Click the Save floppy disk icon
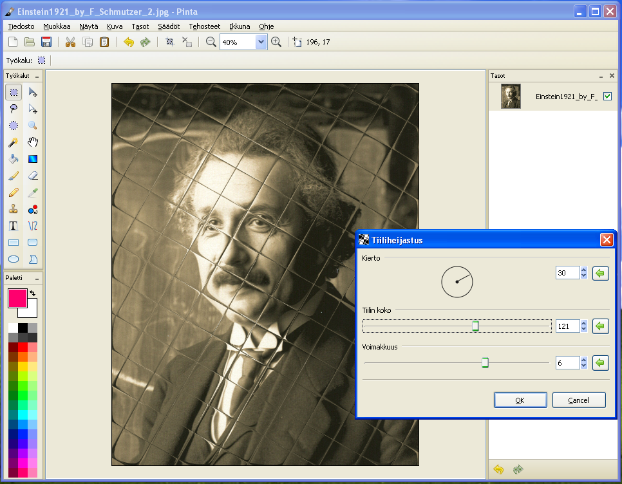This screenshot has width=622, height=484. click(46, 42)
